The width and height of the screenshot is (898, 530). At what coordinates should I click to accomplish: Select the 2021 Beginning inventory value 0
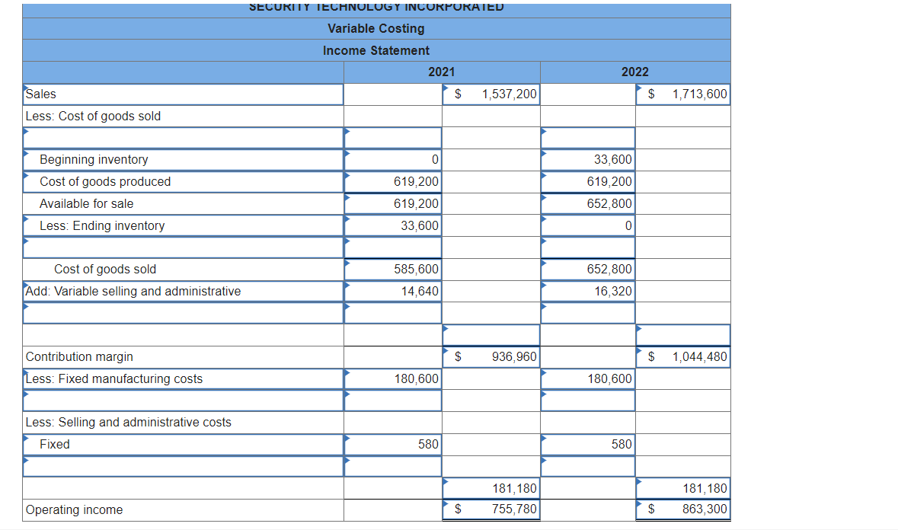393,160
